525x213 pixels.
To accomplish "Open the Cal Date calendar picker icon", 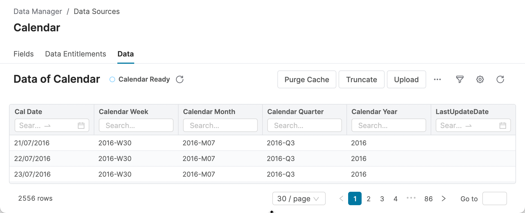I will pos(81,126).
